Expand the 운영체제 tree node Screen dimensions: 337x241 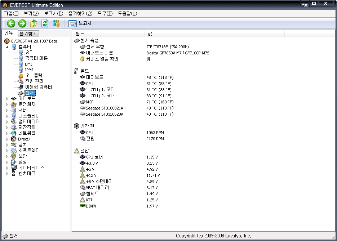7,104
